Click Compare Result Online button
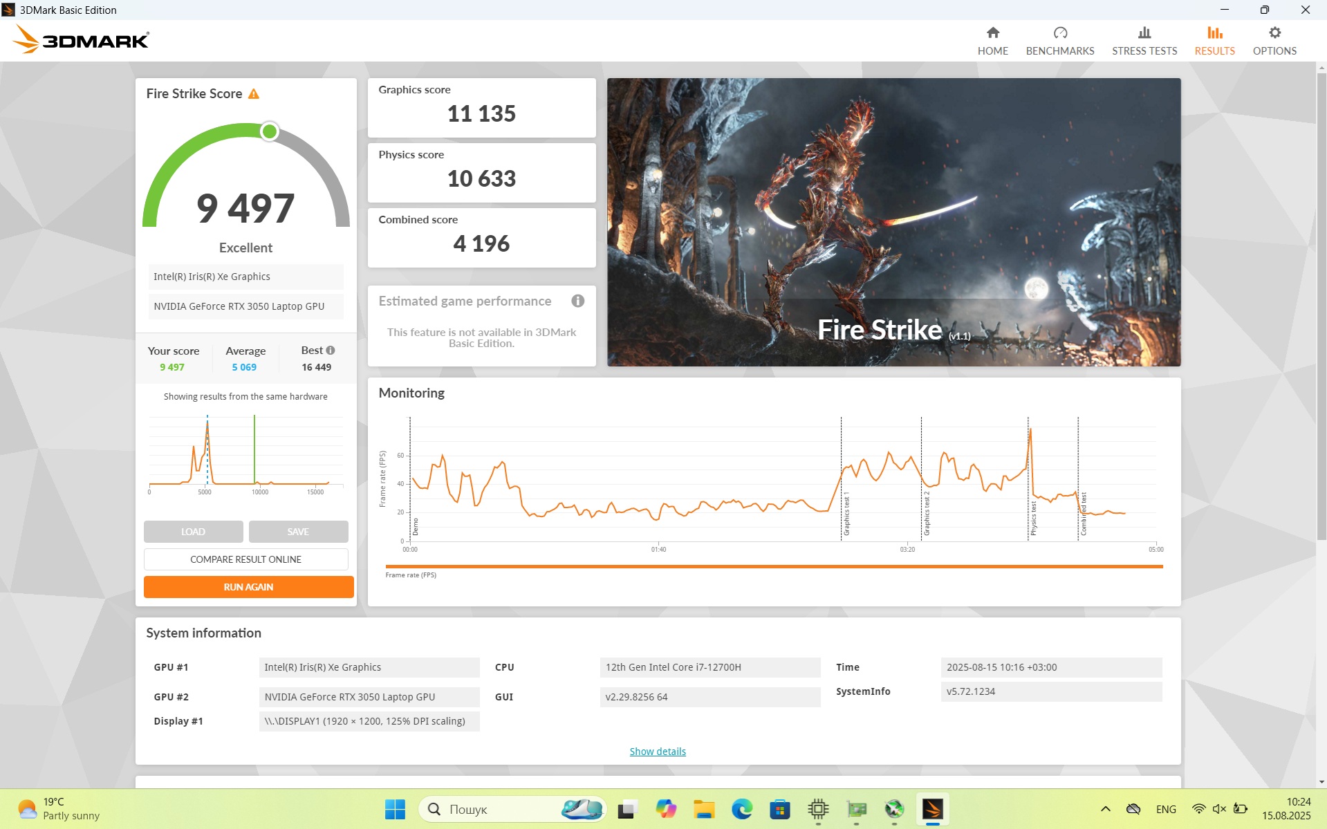1327x829 pixels. point(245,559)
